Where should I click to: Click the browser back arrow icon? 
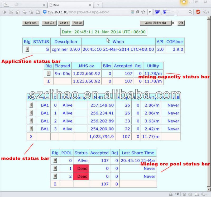coord(4,12)
